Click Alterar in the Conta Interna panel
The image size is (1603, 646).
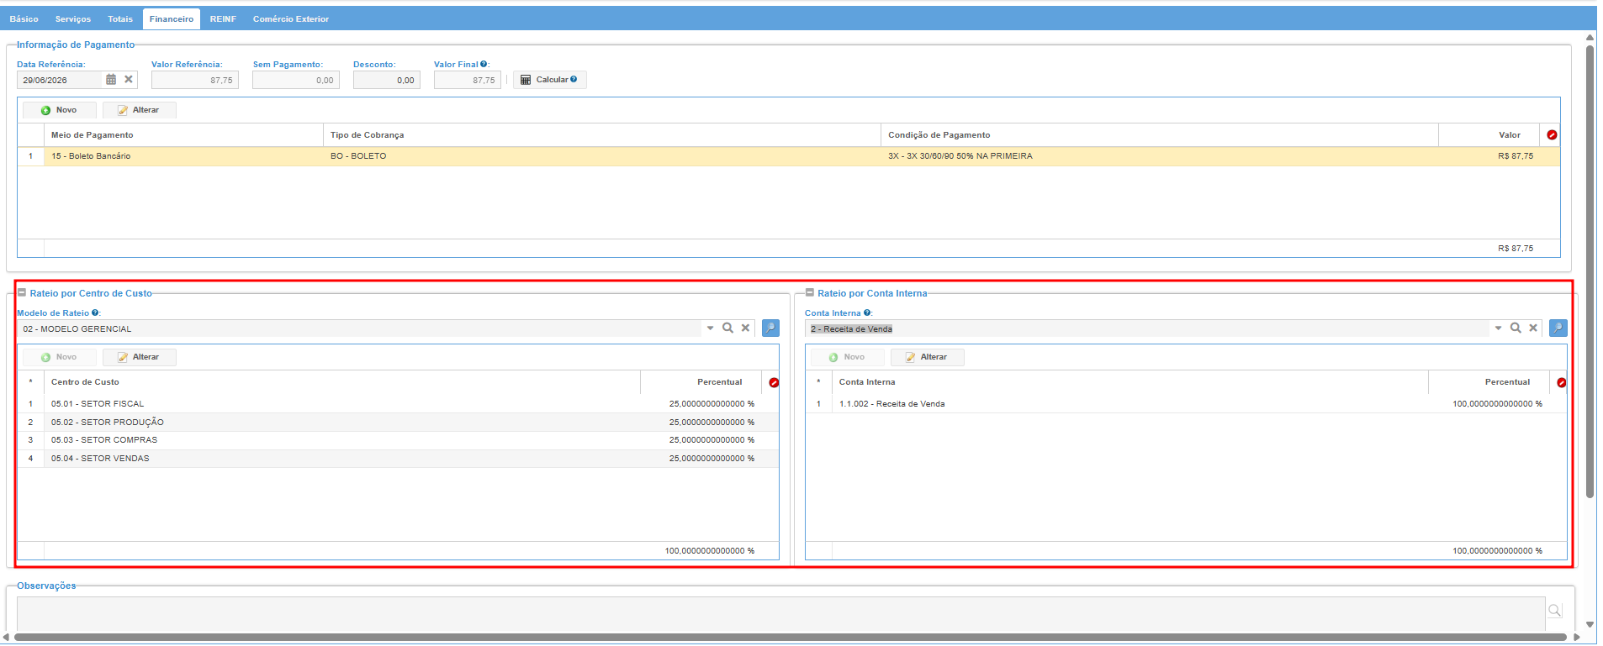pyautogui.click(x=927, y=357)
